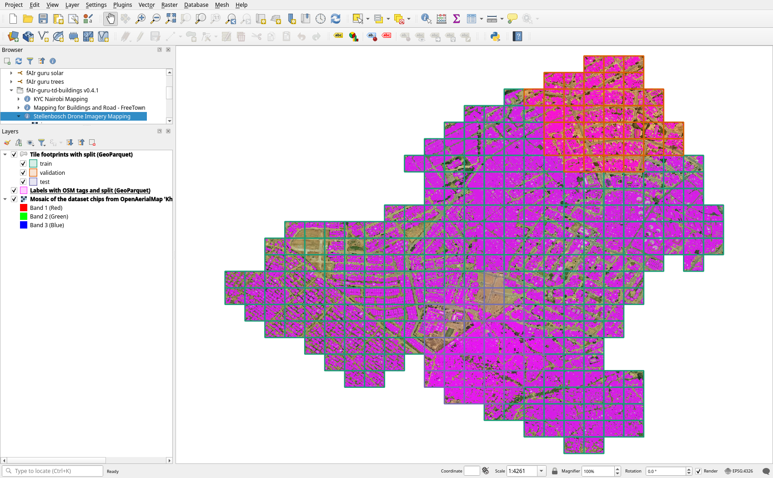Open the Scale dropdown arrow
Image resolution: width=773 pixels, height=478 pixels.
(x=541, y=471)
